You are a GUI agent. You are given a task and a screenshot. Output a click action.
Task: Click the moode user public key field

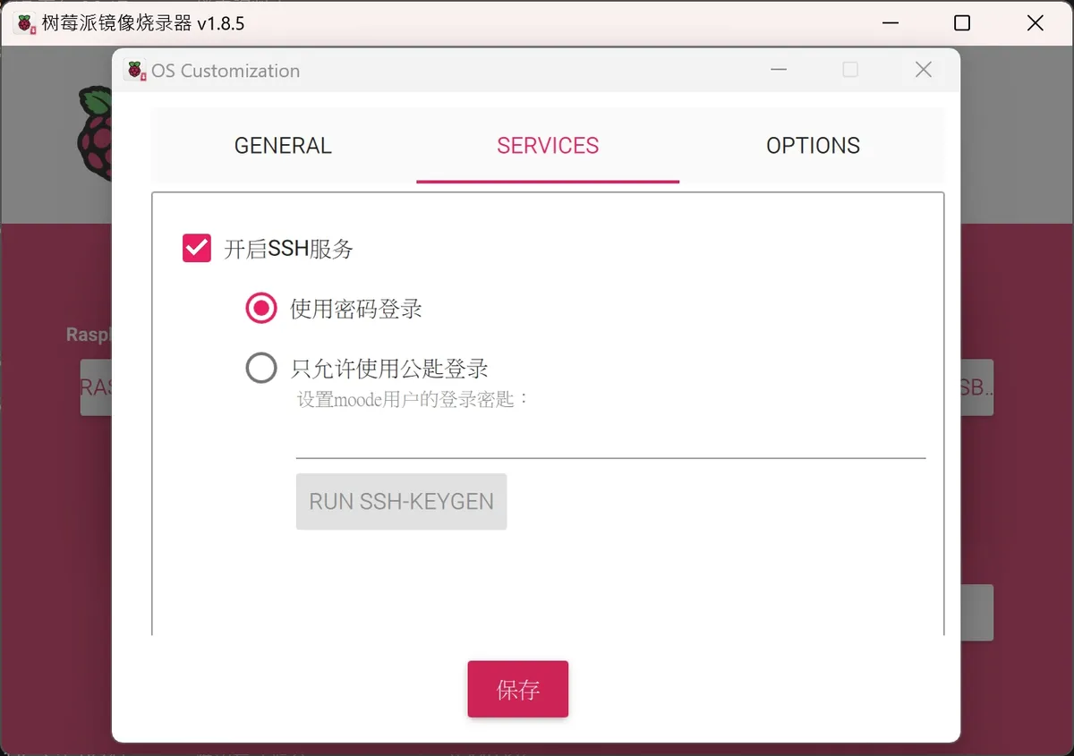610,438
